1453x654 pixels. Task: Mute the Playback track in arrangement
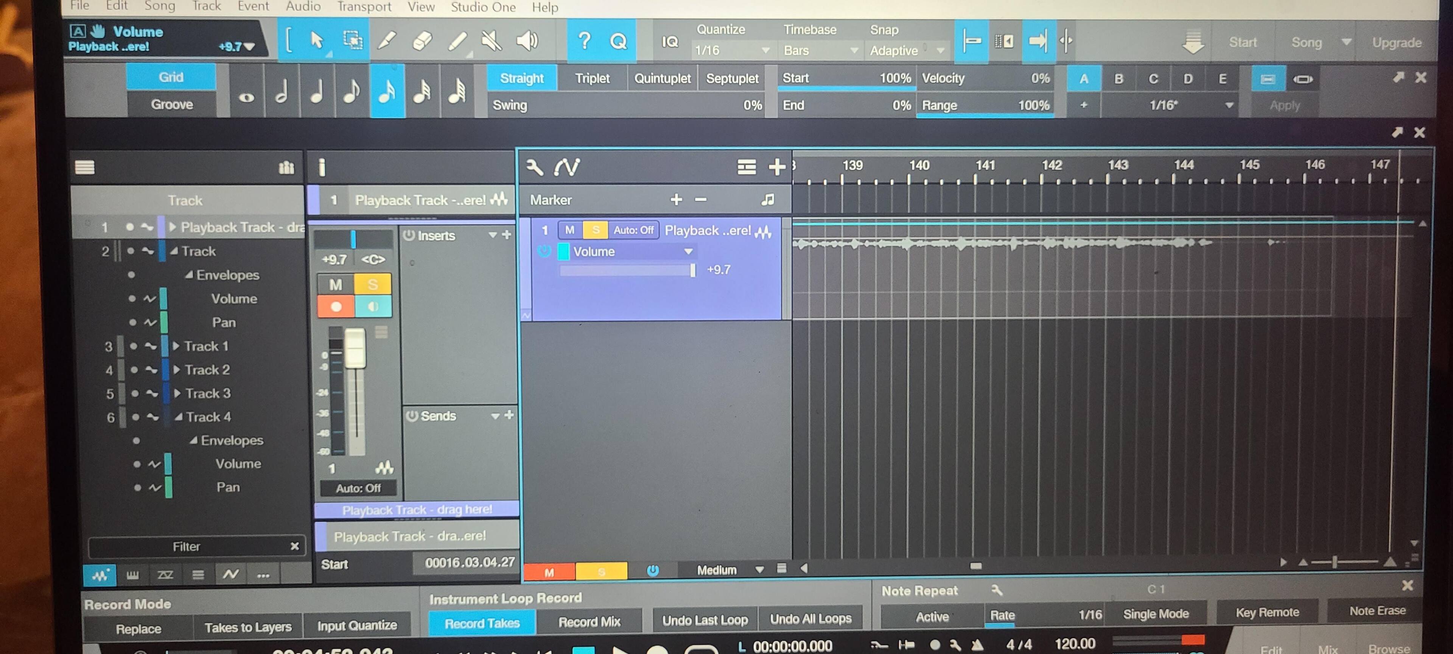(570, 230)
